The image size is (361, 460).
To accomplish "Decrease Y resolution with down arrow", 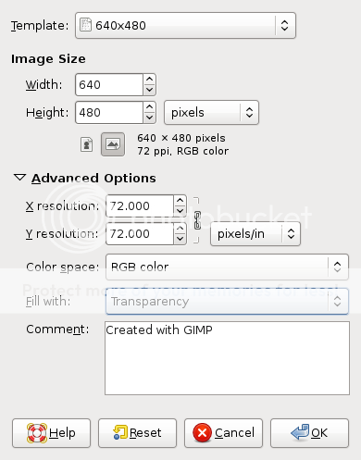I will pos(180,239).
